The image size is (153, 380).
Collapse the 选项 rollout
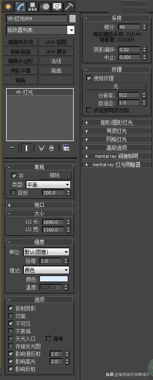pos(39,300)
